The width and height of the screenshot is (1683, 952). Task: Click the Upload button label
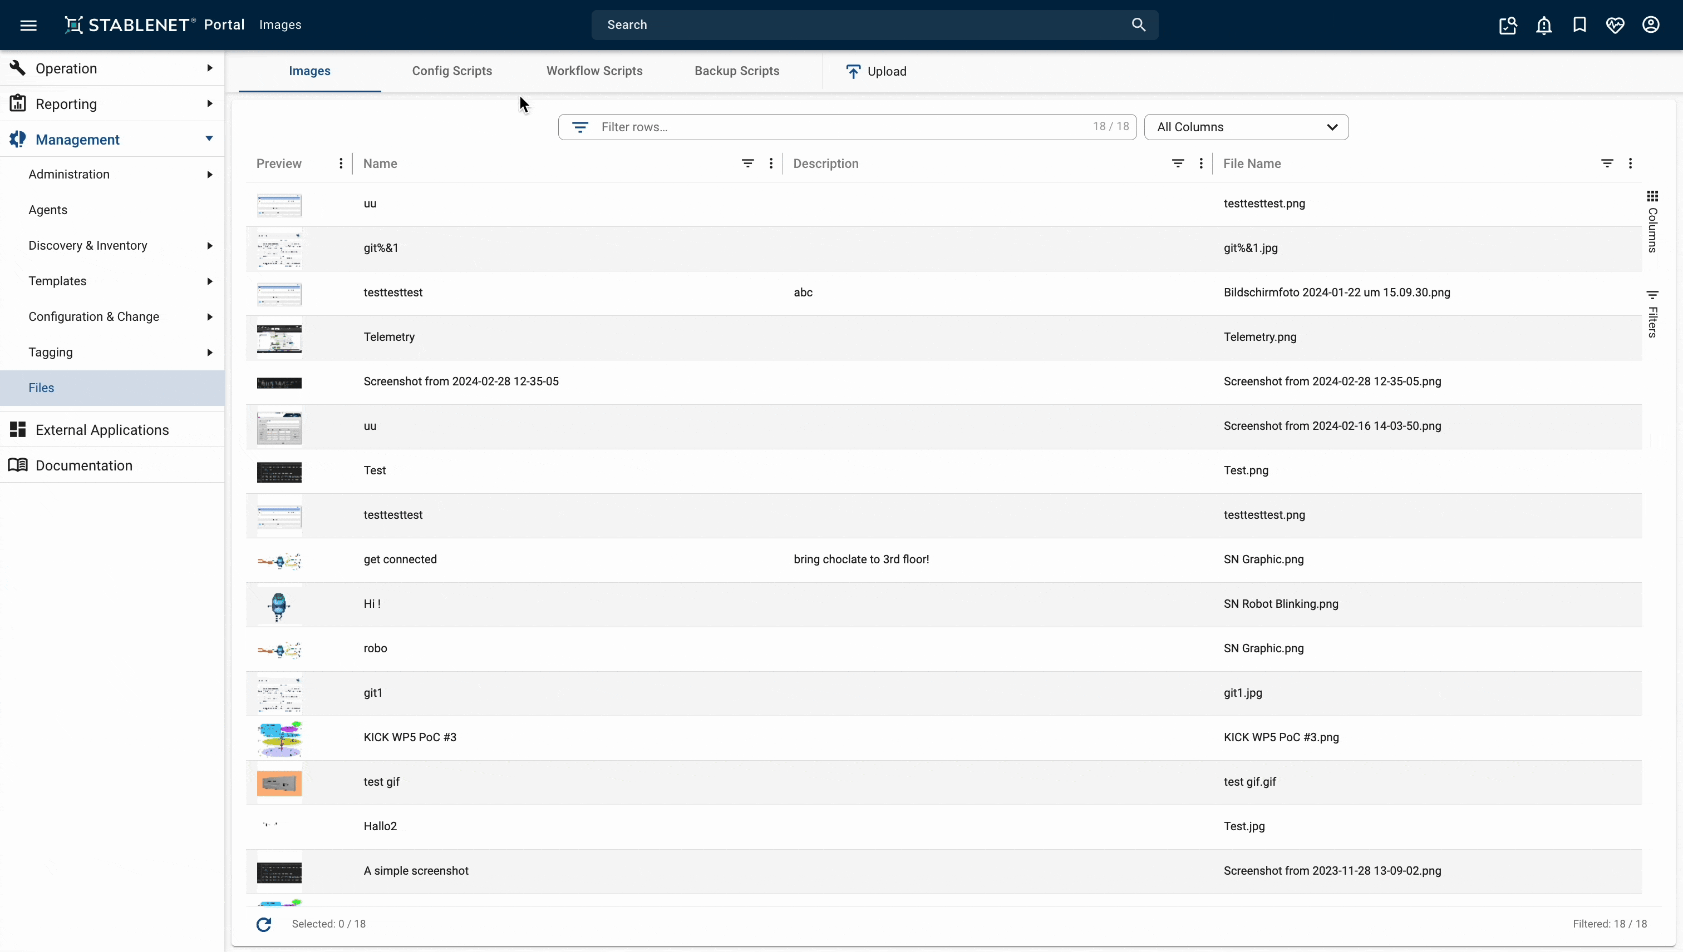tap(887, 71)
